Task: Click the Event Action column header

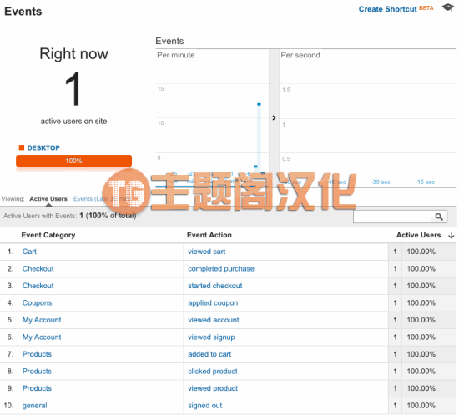Action: click(209, 235)
